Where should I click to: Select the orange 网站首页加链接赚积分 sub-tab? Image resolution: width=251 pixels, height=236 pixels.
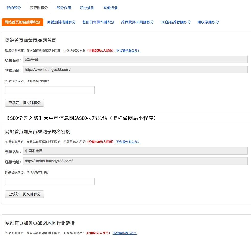(x=22, y=22)
